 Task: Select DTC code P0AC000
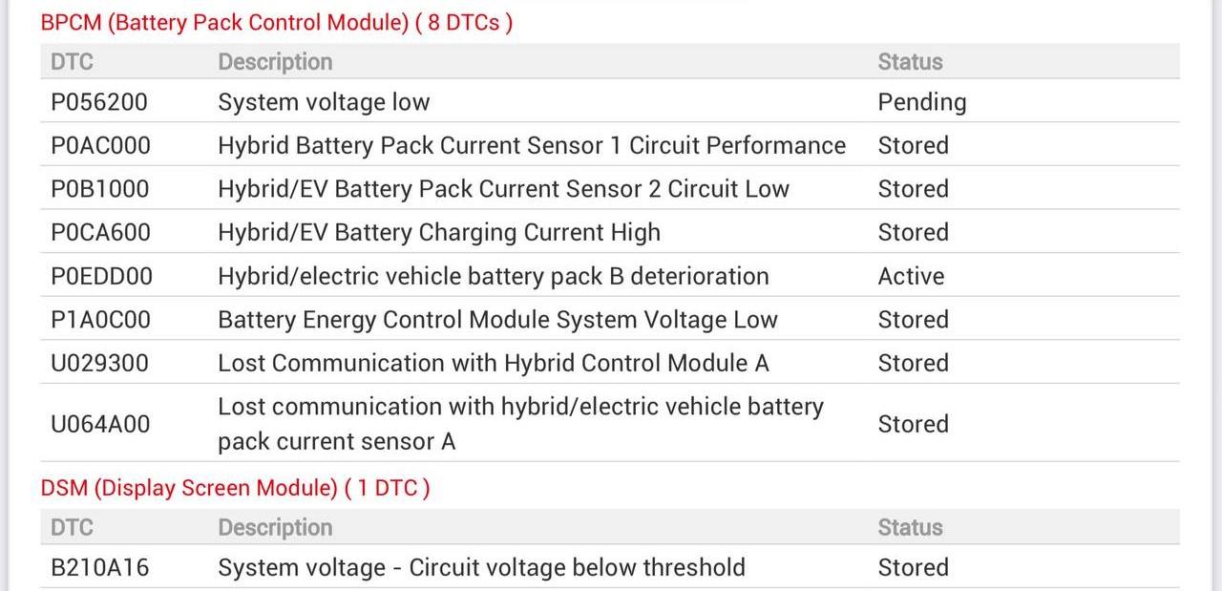(100, 145)
